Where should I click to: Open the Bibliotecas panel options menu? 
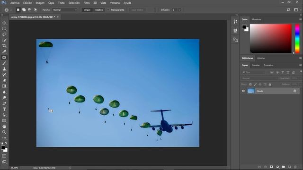coord(300,58)
